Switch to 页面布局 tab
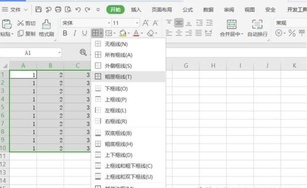The image size is (307, 188). tap(162, 10)
